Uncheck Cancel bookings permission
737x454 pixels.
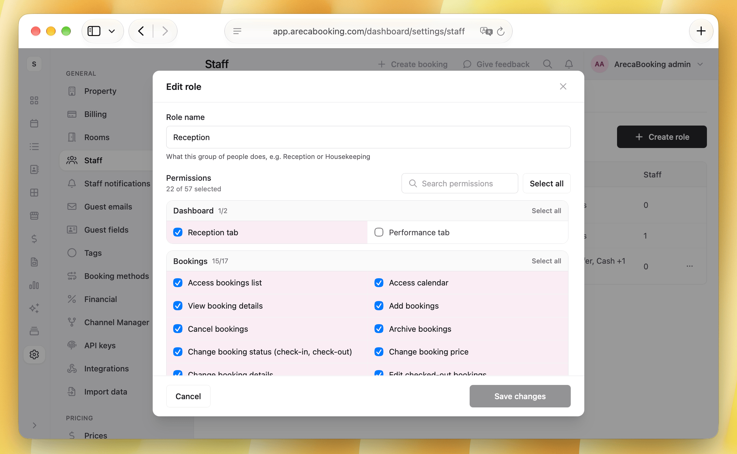click(178, 329)
